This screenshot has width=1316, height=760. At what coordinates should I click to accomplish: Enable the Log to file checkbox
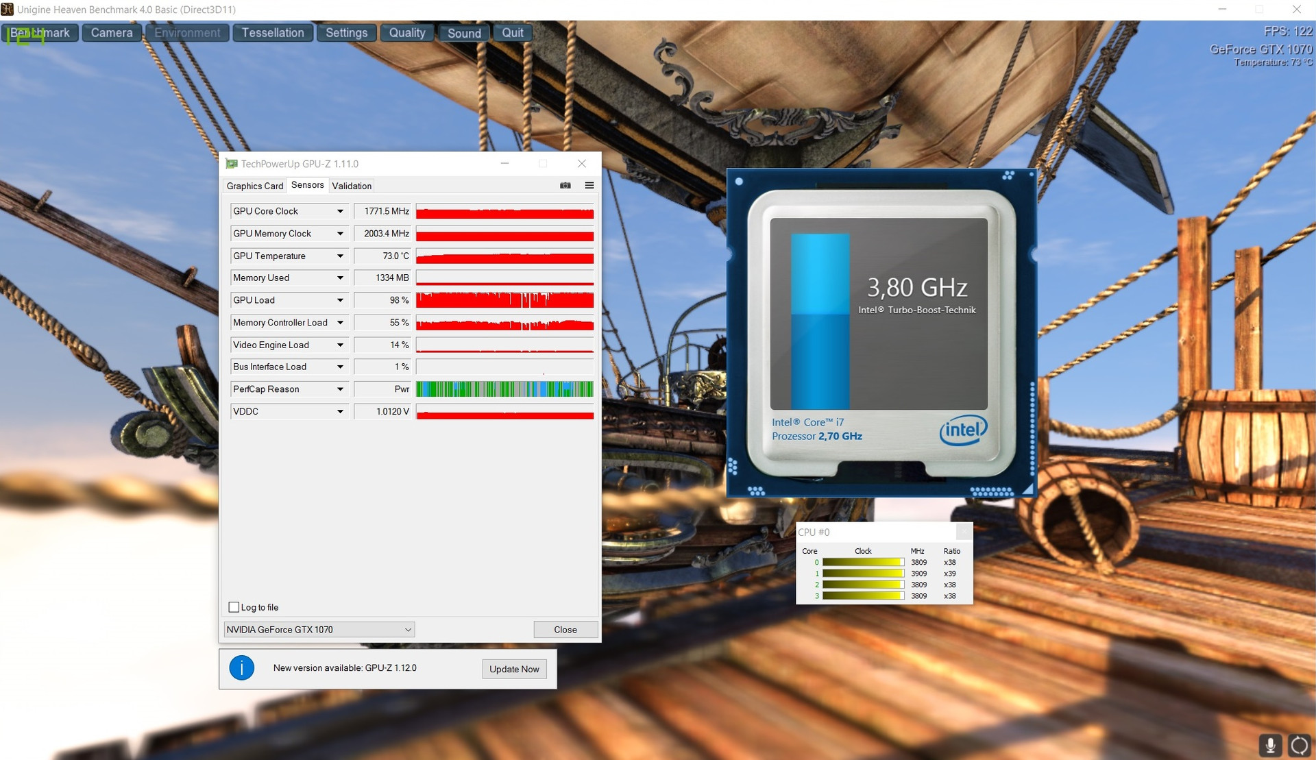(234, 607)
